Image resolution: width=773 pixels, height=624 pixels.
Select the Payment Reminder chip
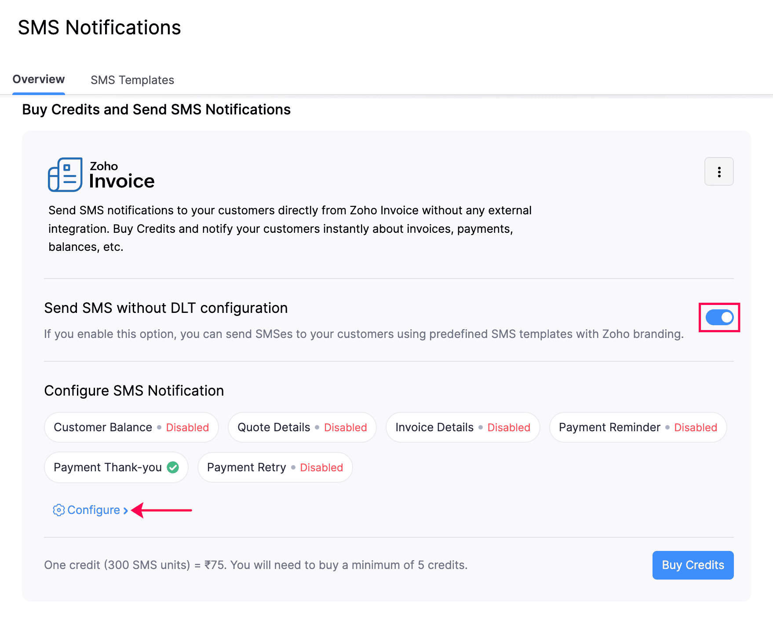tap(637, 427)
